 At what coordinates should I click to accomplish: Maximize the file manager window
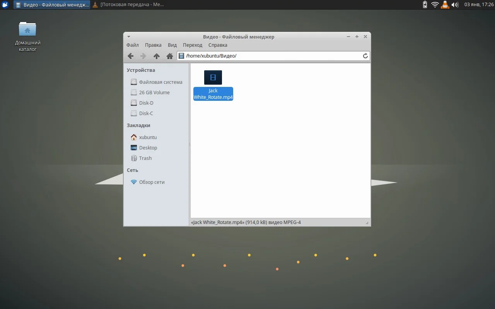pyautogui.click(x=357, y=37)
